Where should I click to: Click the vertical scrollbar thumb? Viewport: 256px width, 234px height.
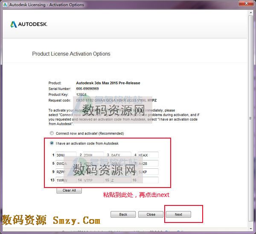(251, 118)
